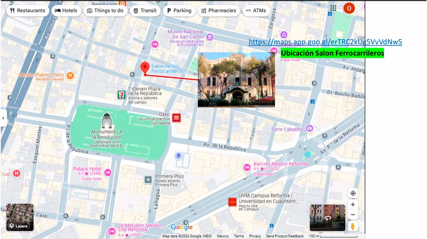Center map on my location

(x=353, y=193)
